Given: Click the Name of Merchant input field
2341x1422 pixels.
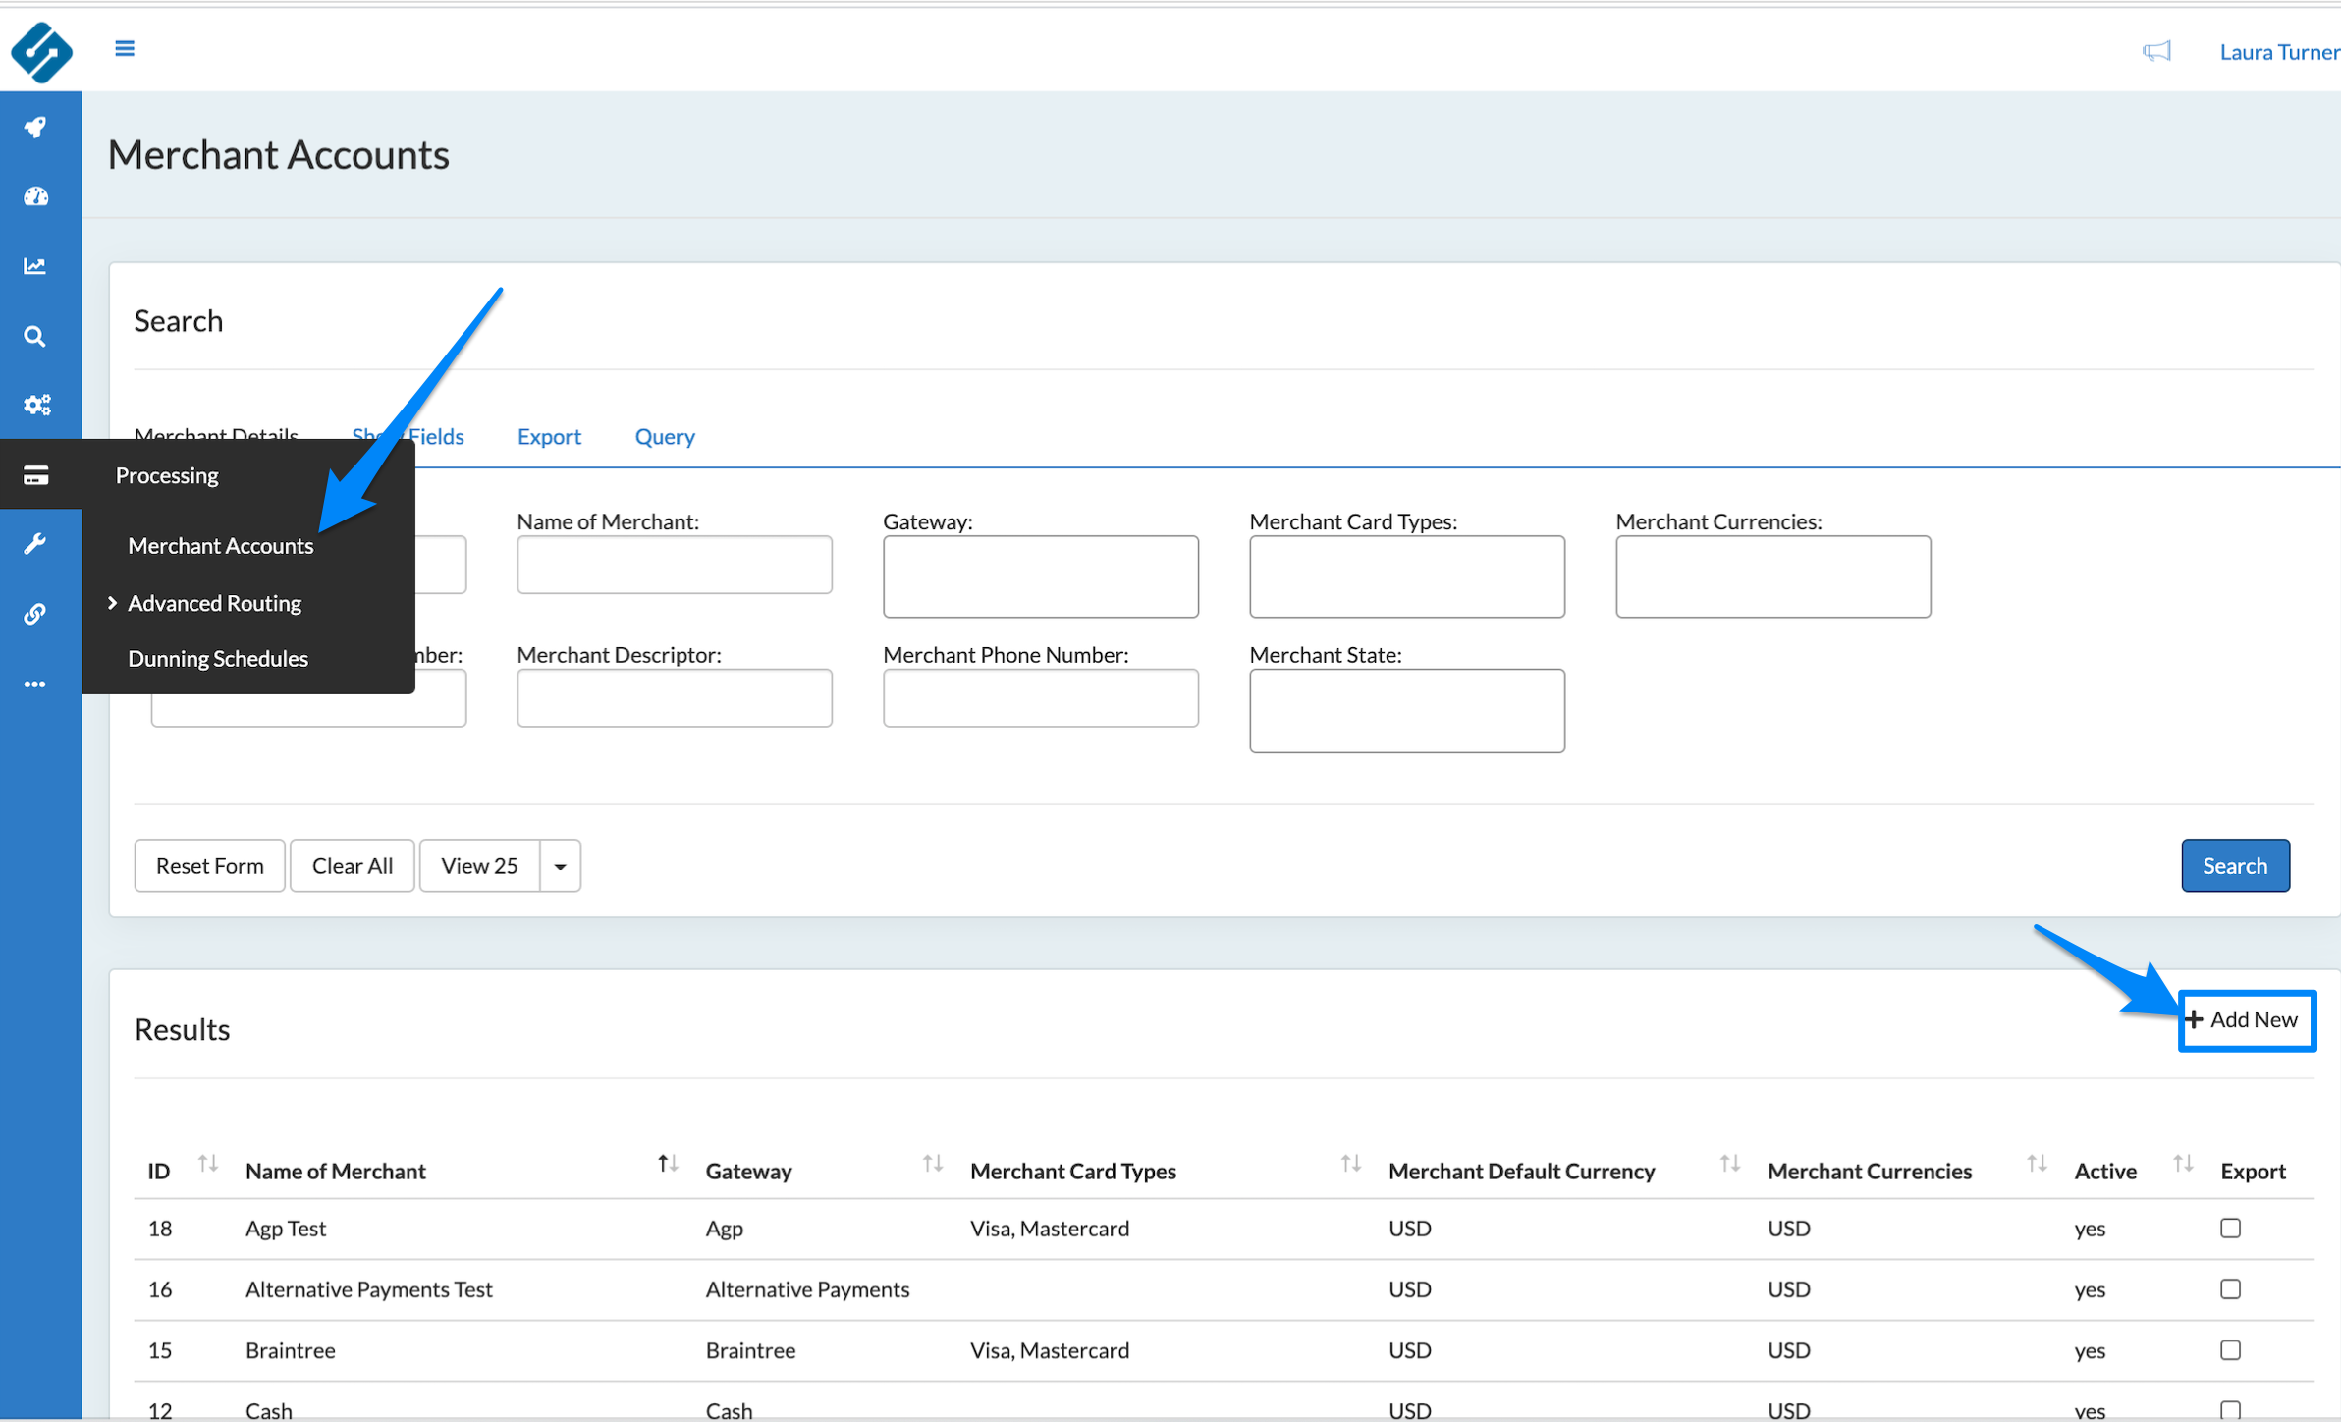Looking at the screenshot, I should pyautogui.click(x=674, y=565).
